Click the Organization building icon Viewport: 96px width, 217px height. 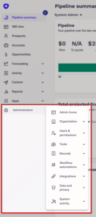click(x=54, y=121)
